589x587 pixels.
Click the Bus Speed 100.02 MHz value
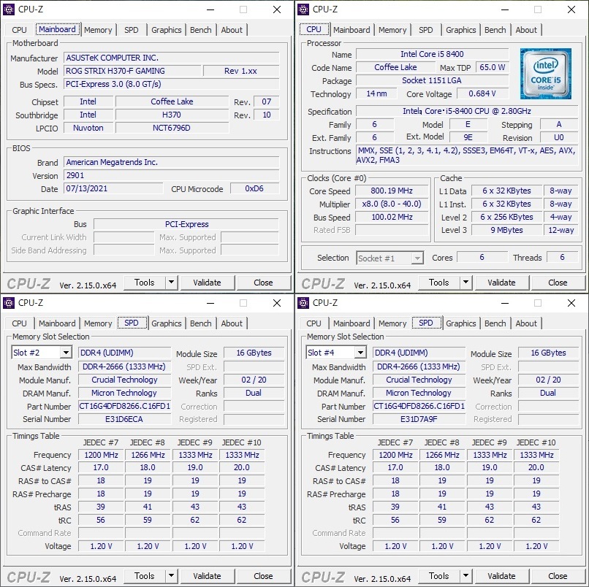[x=392, y=217]
